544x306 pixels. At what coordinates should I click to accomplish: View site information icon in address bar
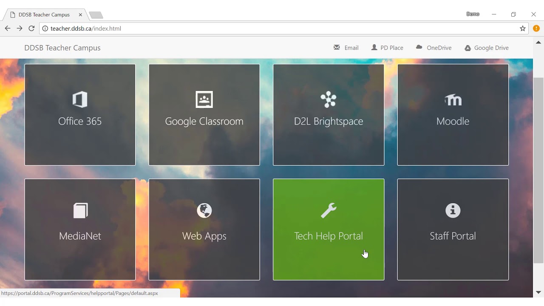pos(45,28)
